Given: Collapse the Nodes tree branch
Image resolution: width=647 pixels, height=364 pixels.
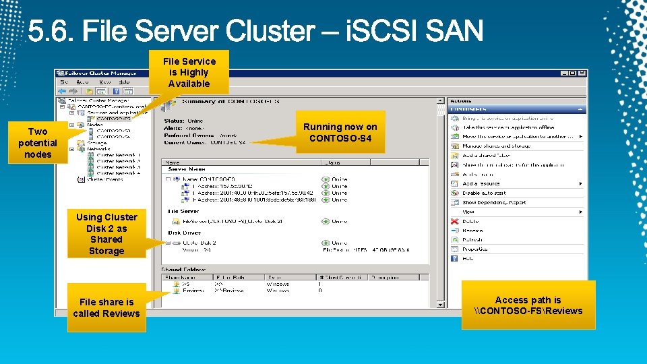Looking at the screenshot, I should click(71, 125).
